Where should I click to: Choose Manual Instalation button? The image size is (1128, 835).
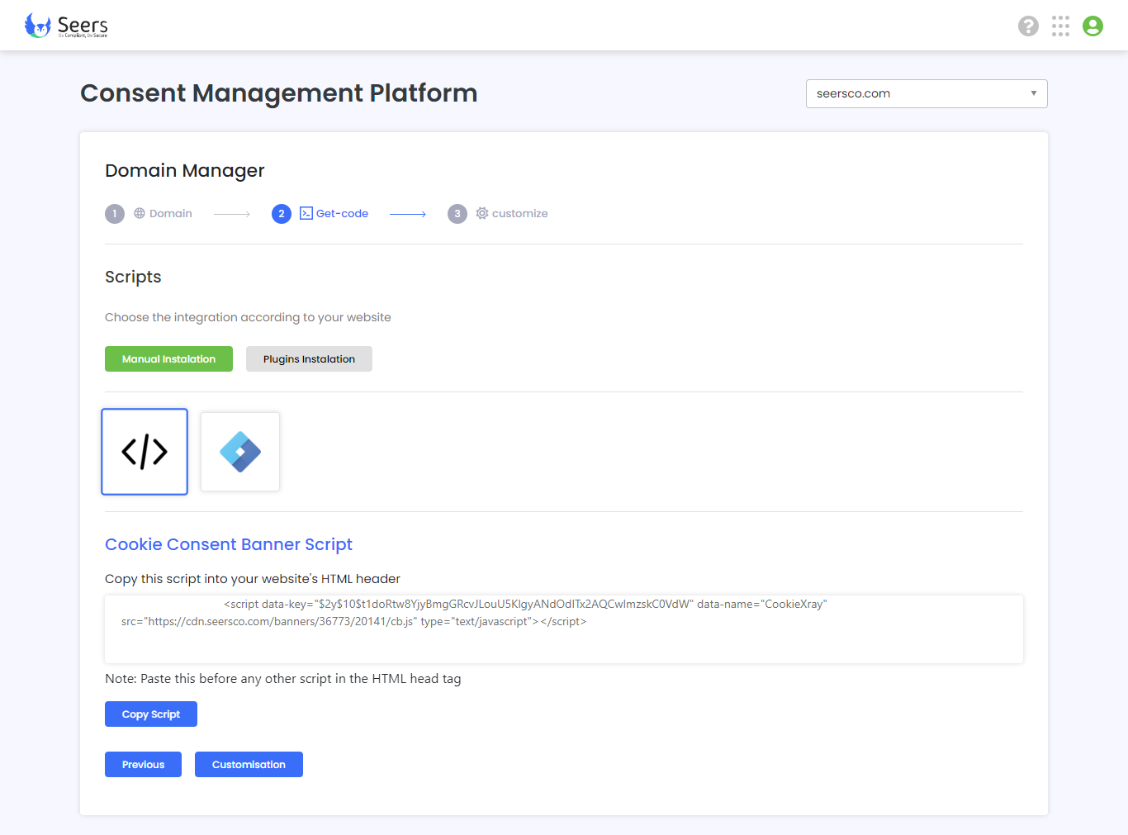click(x=168, y=359)
